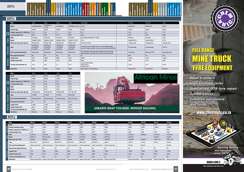This screenshot has height=172, width=244.
Task: Click page number 40 in the footer
Action: point(9,169)
